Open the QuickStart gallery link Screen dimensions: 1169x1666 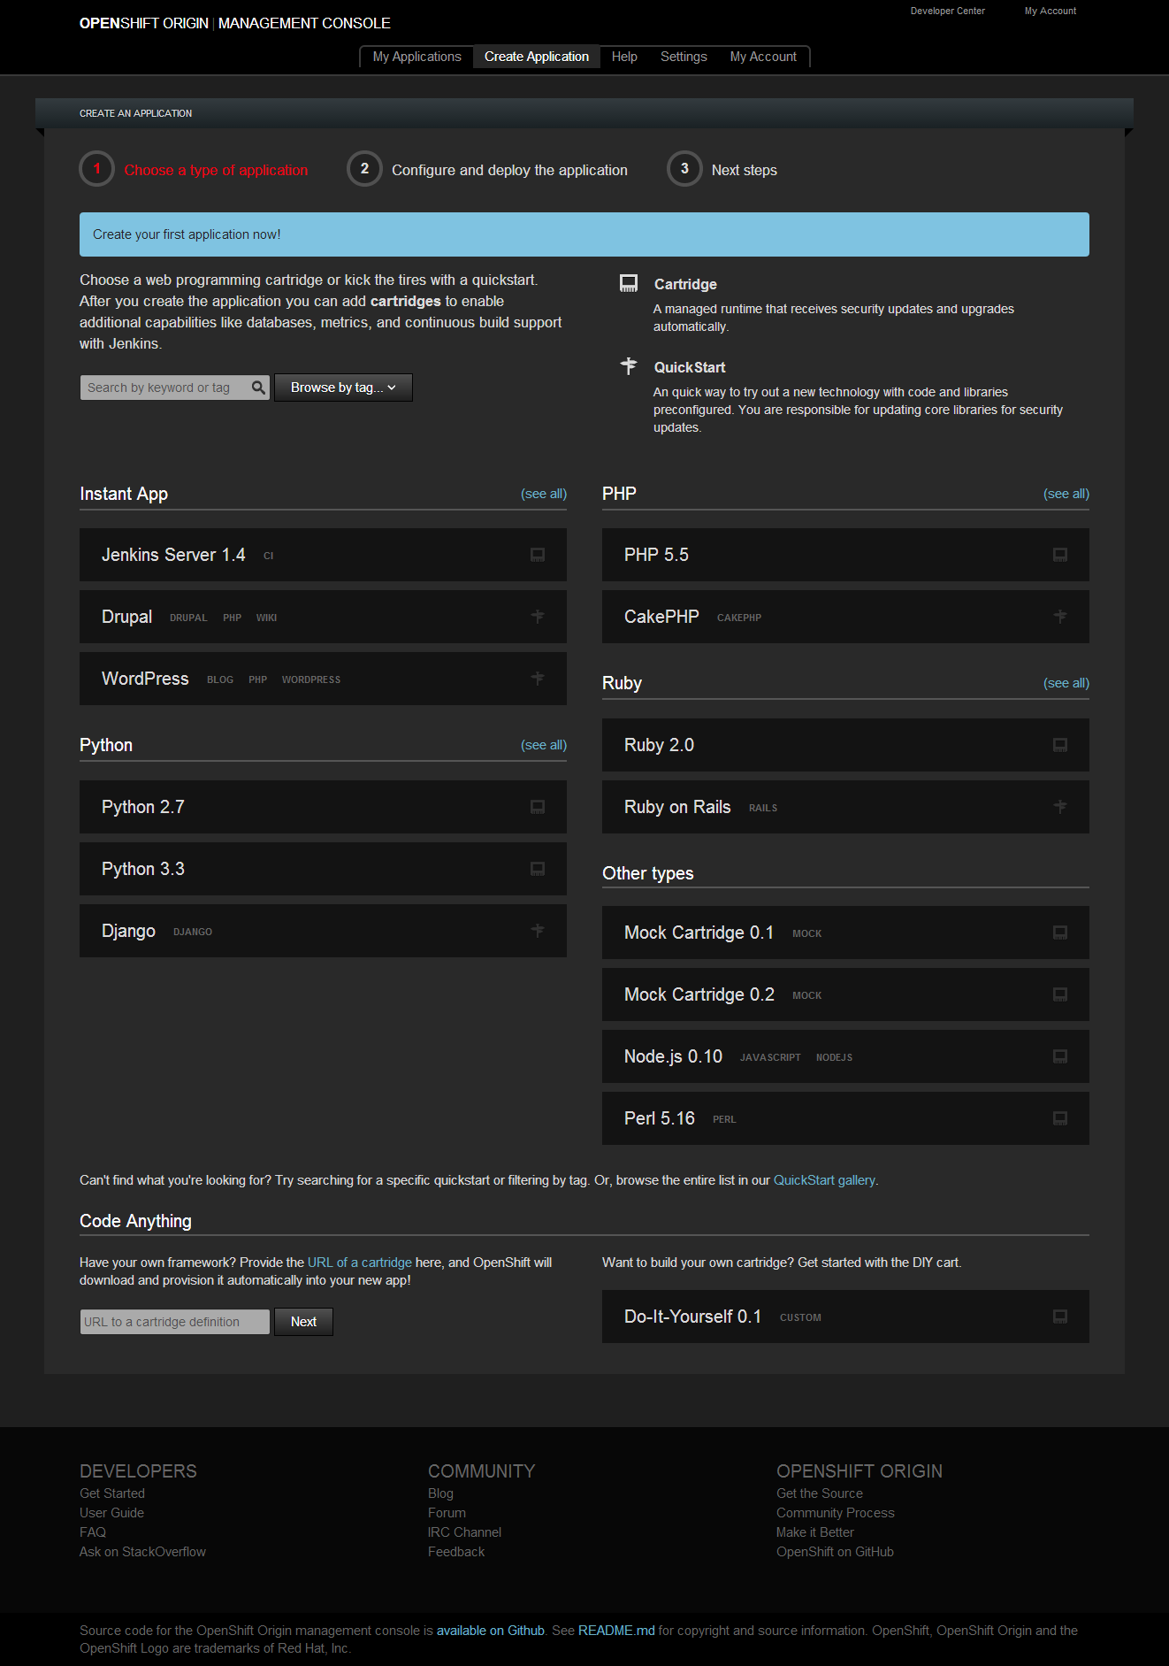[824, 1180]
